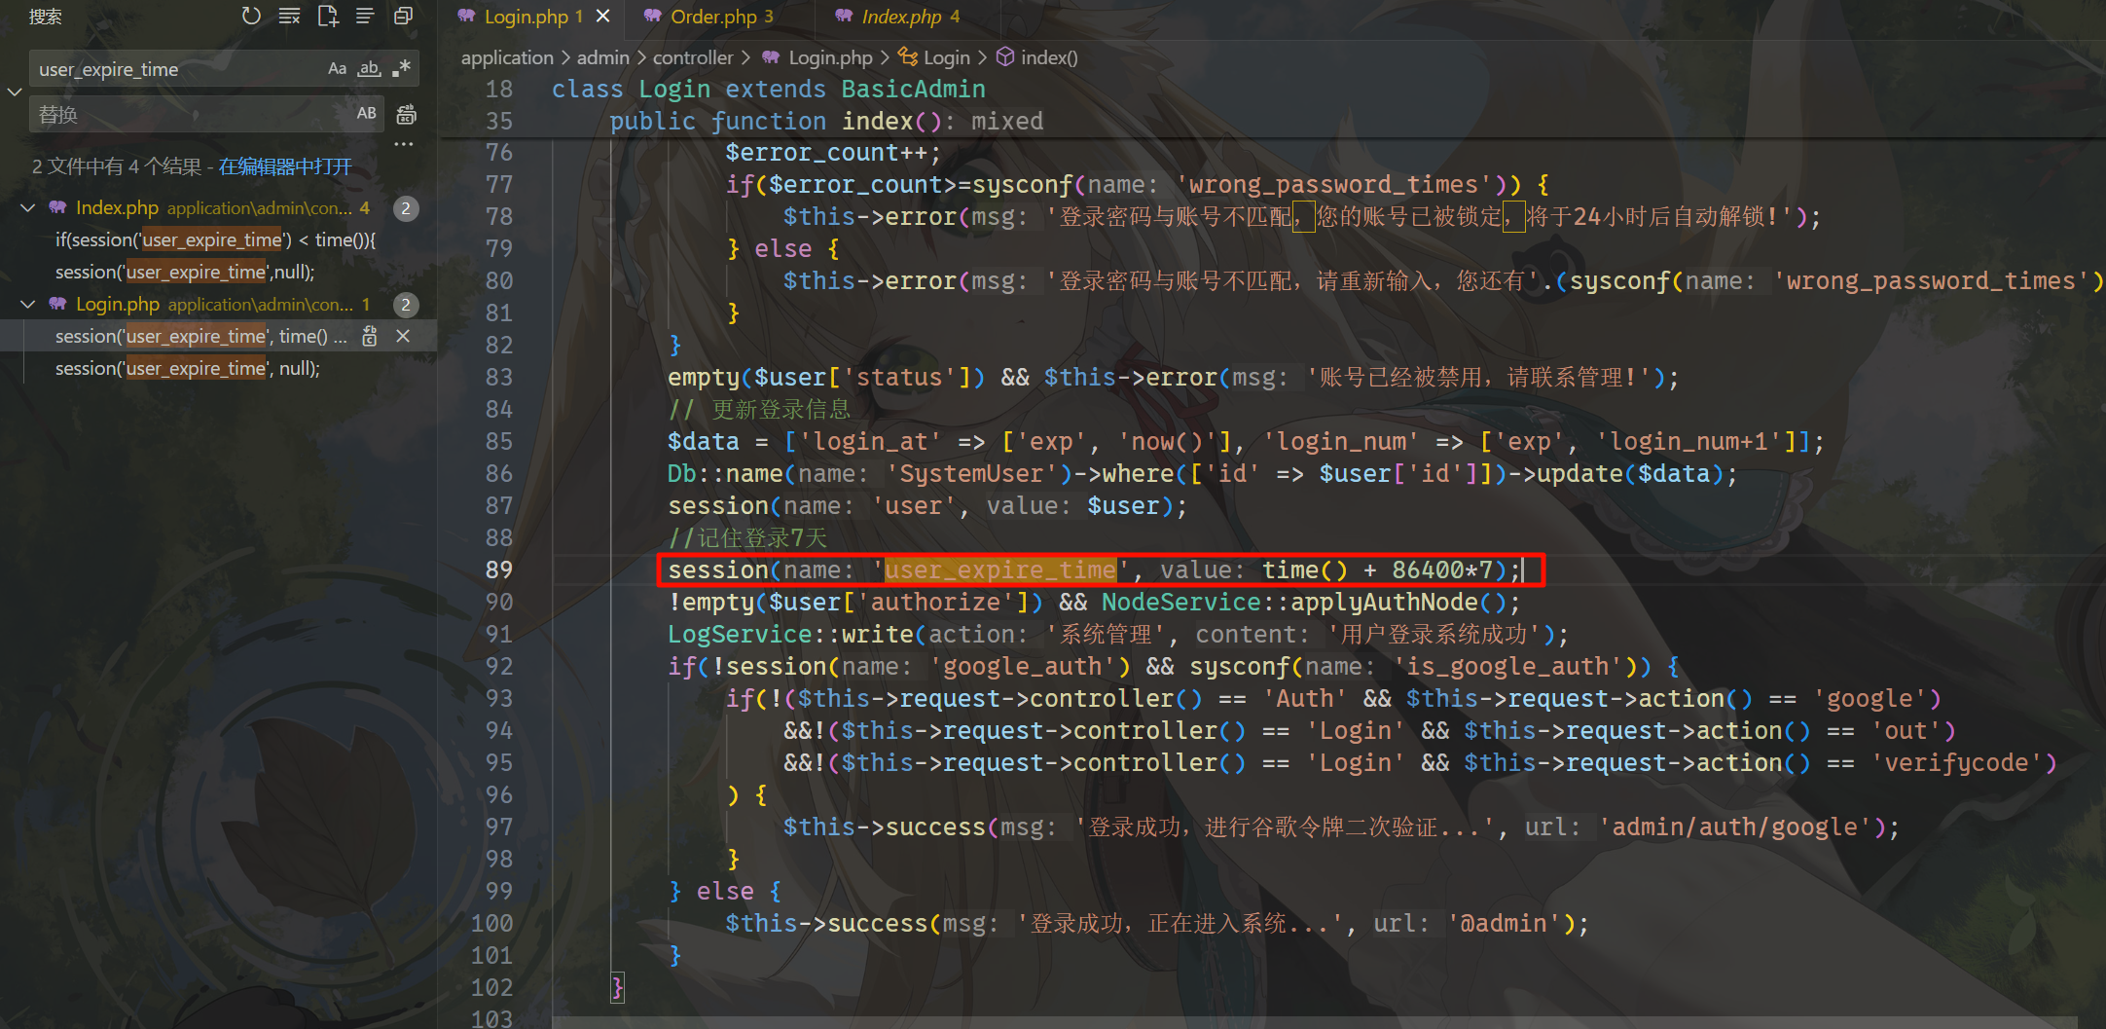
Task: Toggle Preserve Case in replace field
Action: [366, 114]
